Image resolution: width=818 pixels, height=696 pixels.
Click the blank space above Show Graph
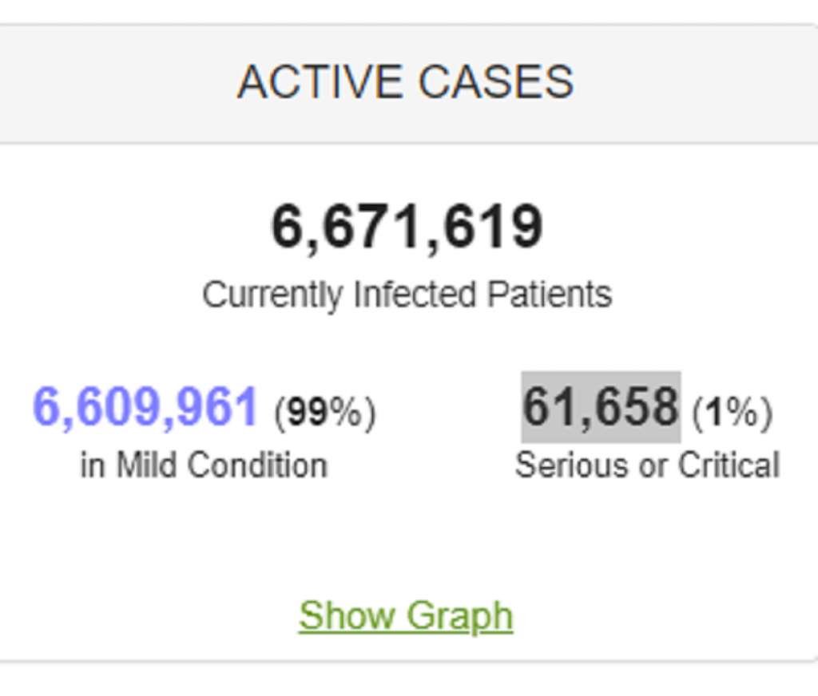406,543
